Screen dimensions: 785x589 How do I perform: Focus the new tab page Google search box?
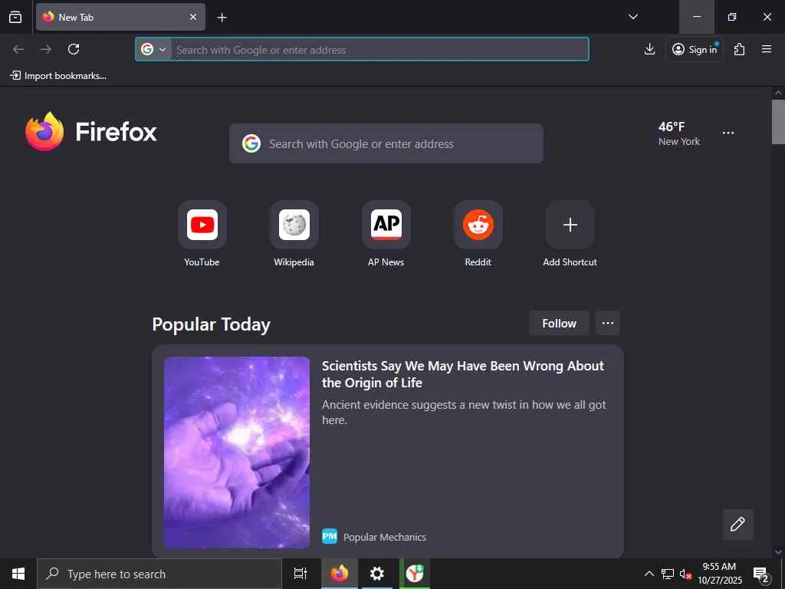pos(386,143)
